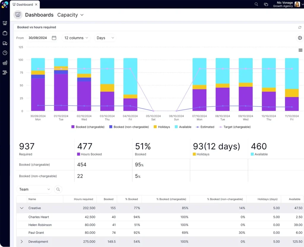304x247 pixels.
Task: Open the delivery truck sidebar icon
Action: click(x=5, y=43)
